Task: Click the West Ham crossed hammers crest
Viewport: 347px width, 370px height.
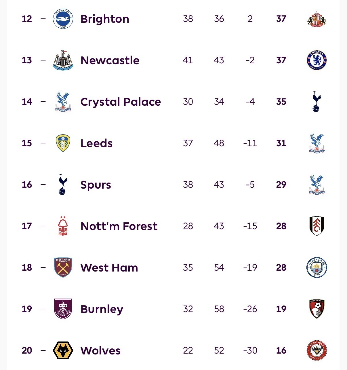Action: [63, 267]
